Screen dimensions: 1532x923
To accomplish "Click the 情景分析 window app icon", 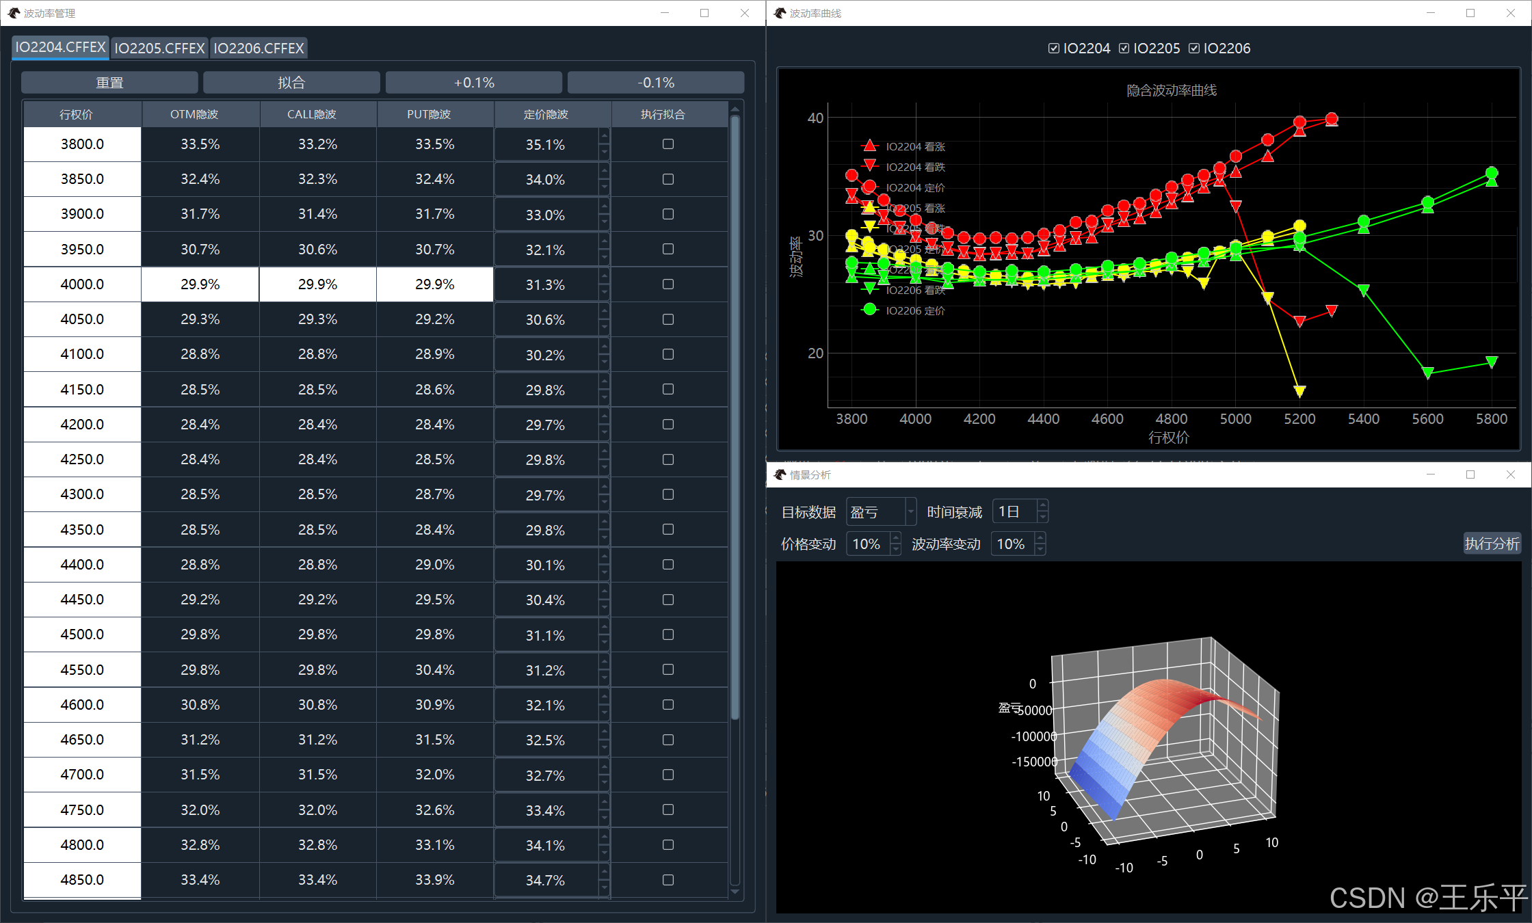I will (780, 474).
